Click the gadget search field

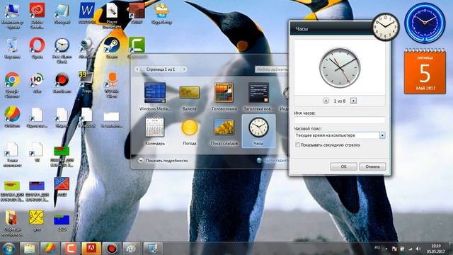[272, 69]
